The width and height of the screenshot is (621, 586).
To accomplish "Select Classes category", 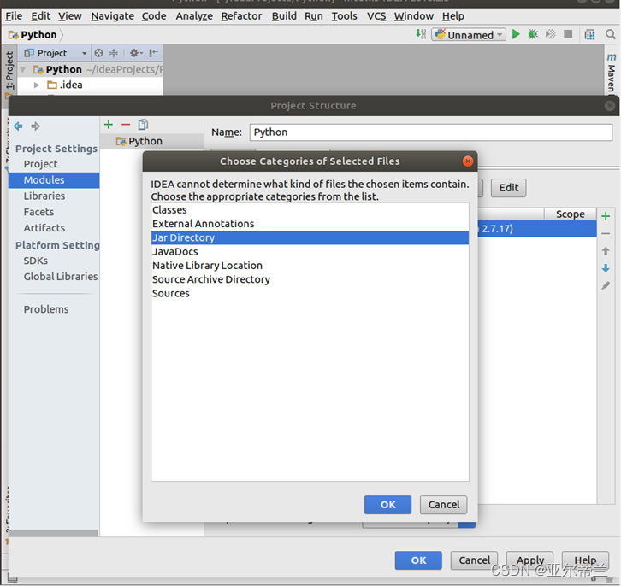I will tap(310, 210).
